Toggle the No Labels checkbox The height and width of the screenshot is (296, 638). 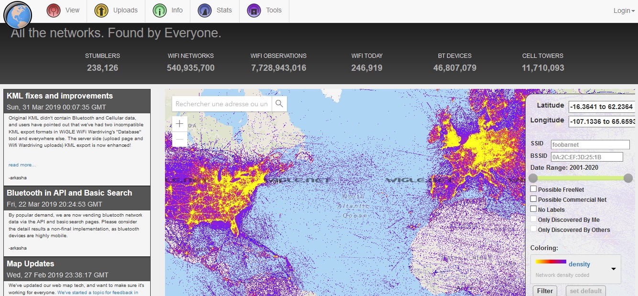coord(534,209)
